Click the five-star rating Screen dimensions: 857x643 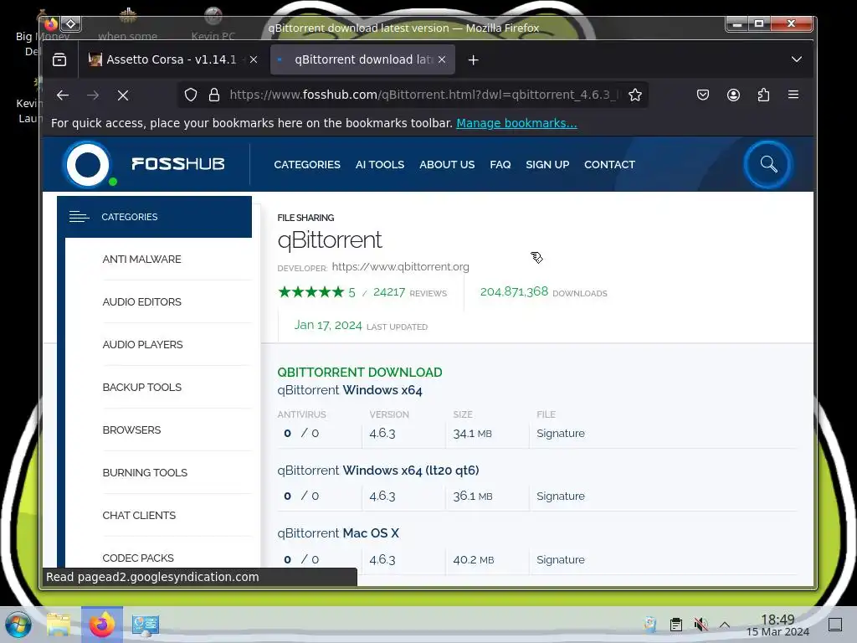click(311, 292)
